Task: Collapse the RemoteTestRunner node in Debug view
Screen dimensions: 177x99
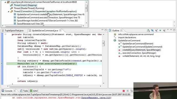Action: click(5, 2)
